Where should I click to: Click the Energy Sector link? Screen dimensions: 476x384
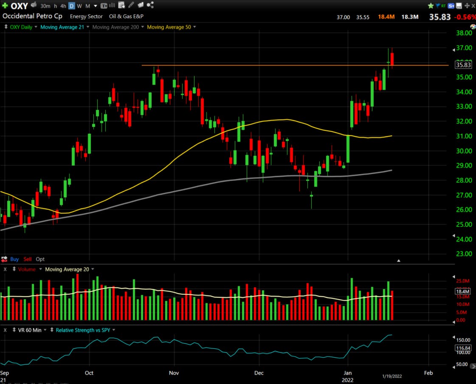[x=86, y=17]
